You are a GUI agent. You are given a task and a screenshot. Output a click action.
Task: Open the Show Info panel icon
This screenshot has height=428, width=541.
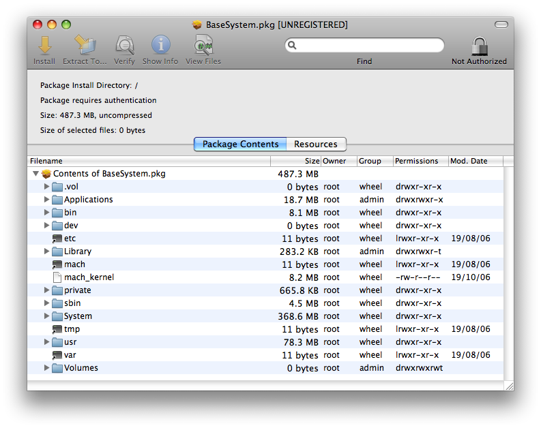pyautogui.click(x=160, y=46)
